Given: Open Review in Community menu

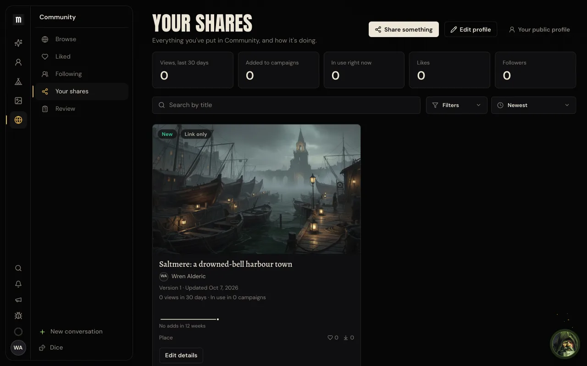Looking at the screenshot, I should coord(81,109).
